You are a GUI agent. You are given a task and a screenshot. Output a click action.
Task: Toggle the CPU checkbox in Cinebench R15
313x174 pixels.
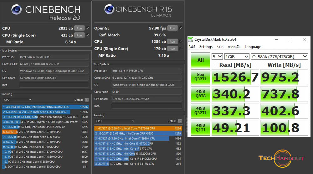click(181, 41)
